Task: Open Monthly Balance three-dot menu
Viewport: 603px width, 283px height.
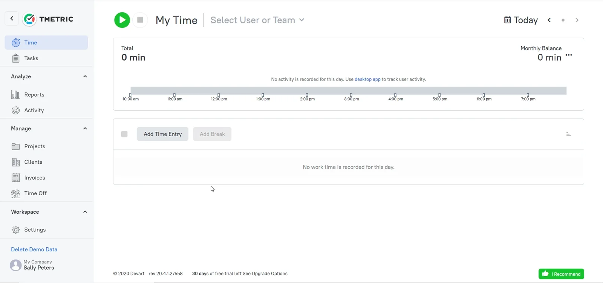Action: pos(569,55)
